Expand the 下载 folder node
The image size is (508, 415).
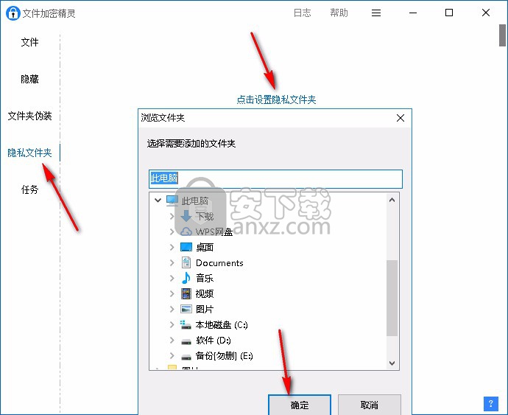coord(172,216)
